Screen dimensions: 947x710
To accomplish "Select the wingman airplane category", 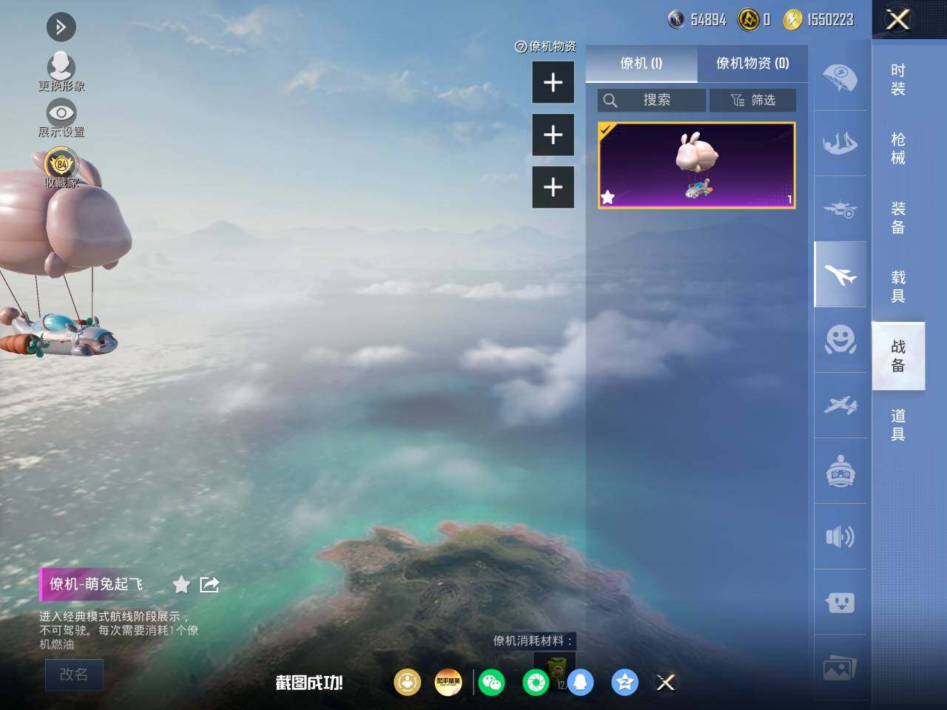I will [x=840, y=274].
